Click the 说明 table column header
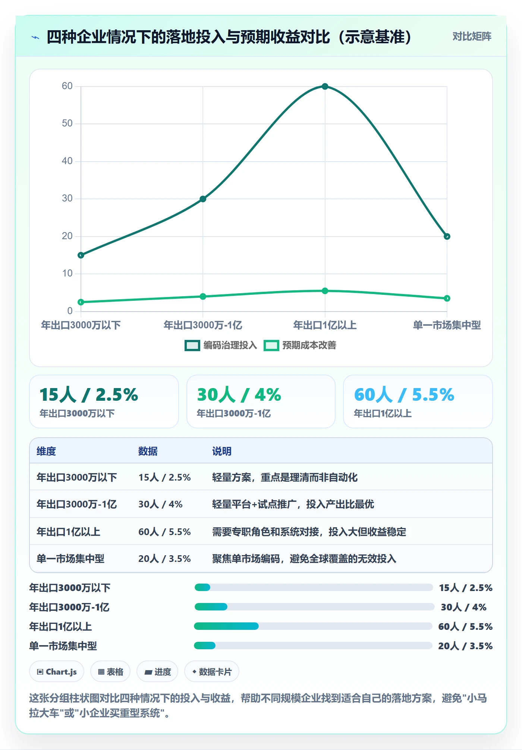Viewport: 522px width, 750px height. coord(222,451)
